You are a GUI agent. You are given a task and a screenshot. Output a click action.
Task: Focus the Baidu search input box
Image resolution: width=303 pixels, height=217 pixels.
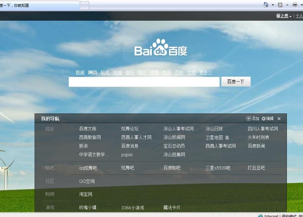point(144,82)
